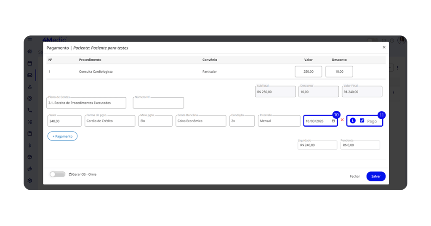The width and height of the screenshot is (431, 226).
Task: Open the date picker calendar icon
Action: pos(333,121)
